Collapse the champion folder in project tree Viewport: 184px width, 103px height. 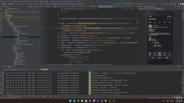[14, 32]
